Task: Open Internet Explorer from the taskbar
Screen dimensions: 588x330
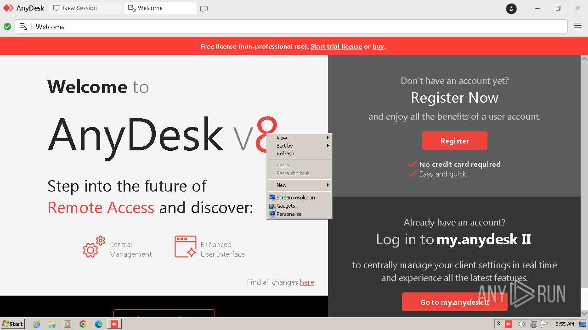Action: pyautogui.click(x=37, y=324)
